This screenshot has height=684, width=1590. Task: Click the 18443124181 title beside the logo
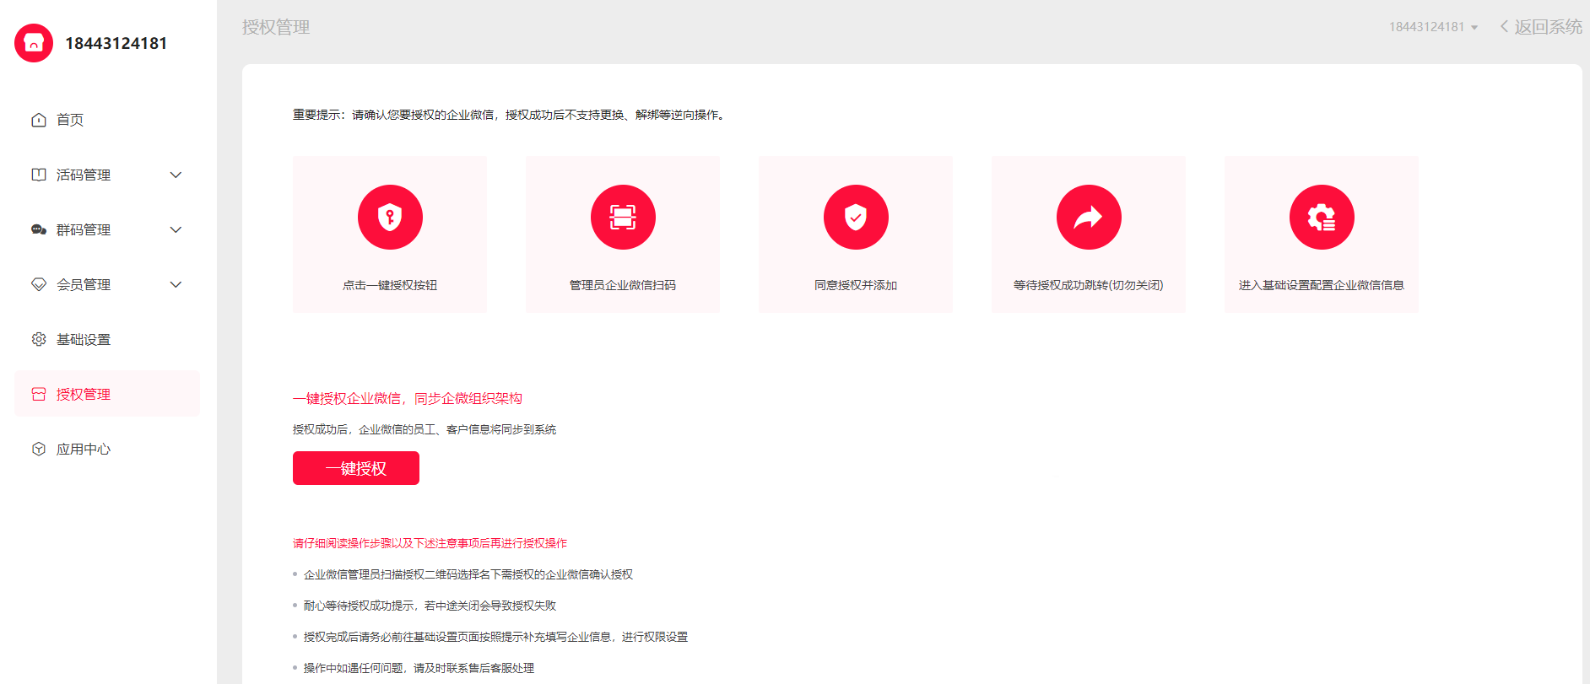116,43
